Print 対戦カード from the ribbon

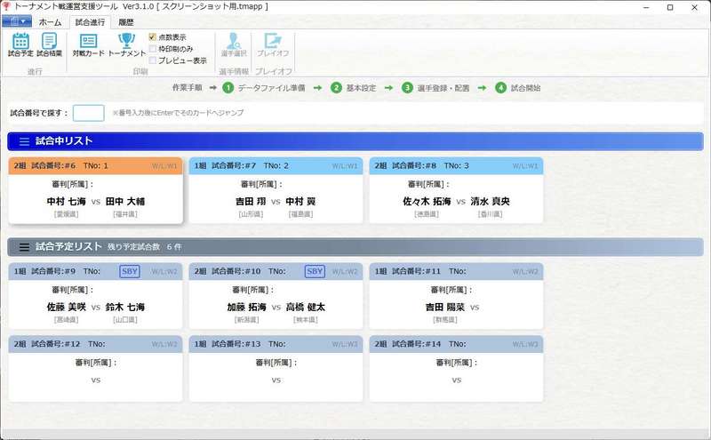pyautogui.click(x=88, y=44)
